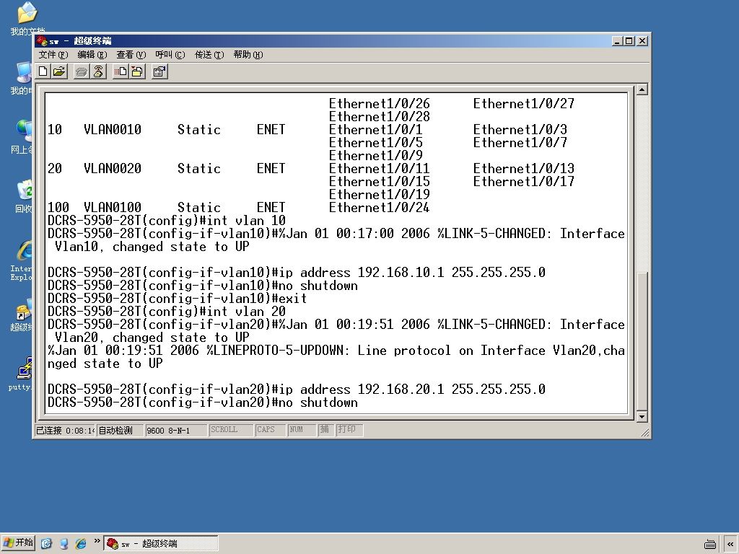Screen dimensions: 739x554
Task: Click the New connection toolbar icon
Action: 43,71
